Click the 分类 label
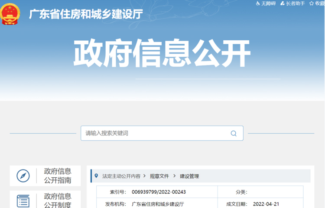The height and width of the screenshot is (208, 325). (x=241, y=192)
